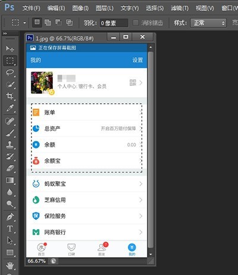Choose the Add to Selection mode button
Viewport: 238px width, 275px height.
pyautogui.click(x=48, y=23)
